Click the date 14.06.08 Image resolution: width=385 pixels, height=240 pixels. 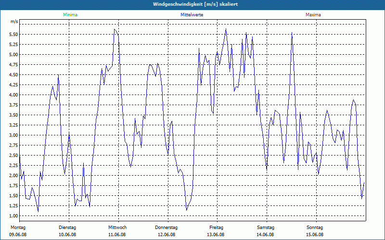click(x=265, y=235)
